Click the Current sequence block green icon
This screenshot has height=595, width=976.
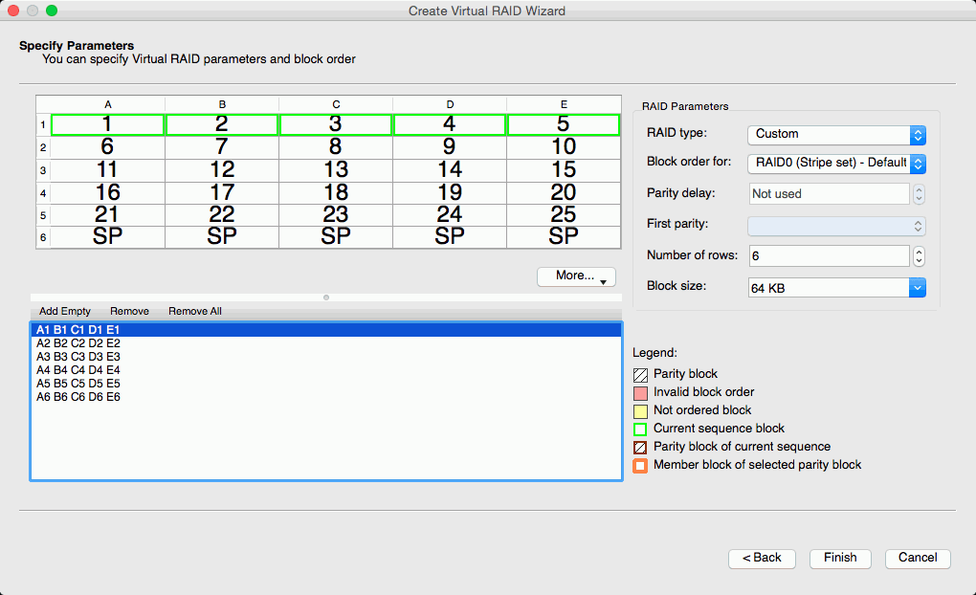[640, 429]
